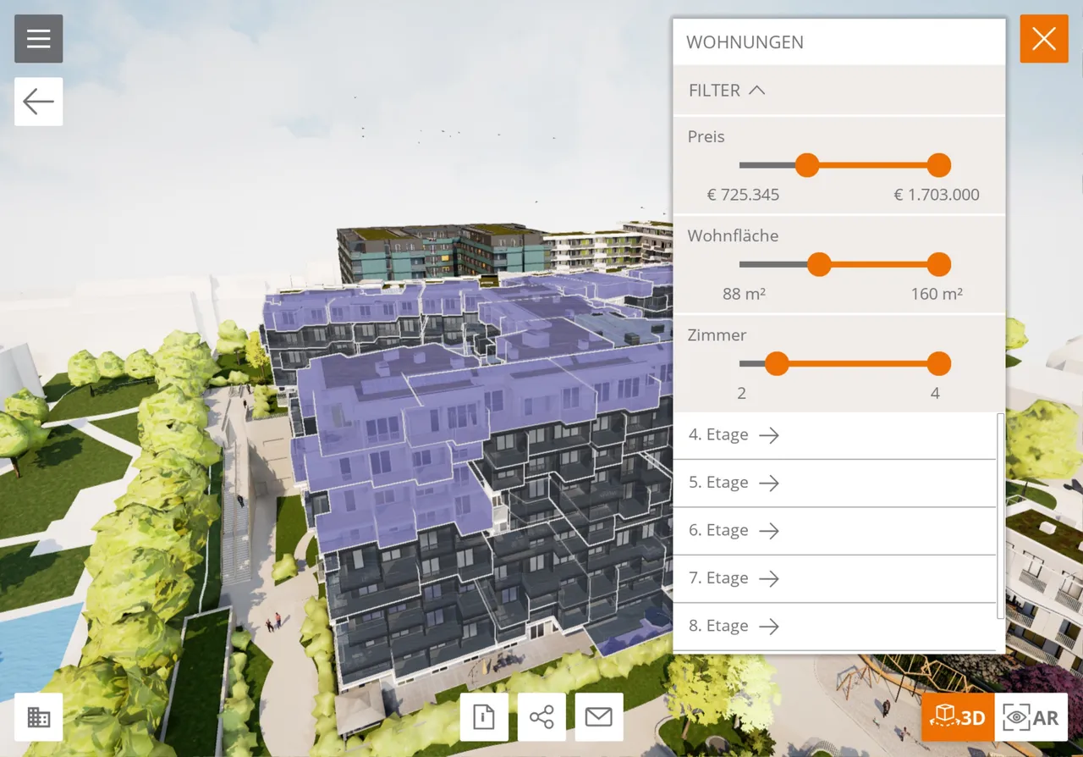The width and height of the screenshot is (1083, 757).
Task: Click the back arrow button
Action: click(38, 102)
